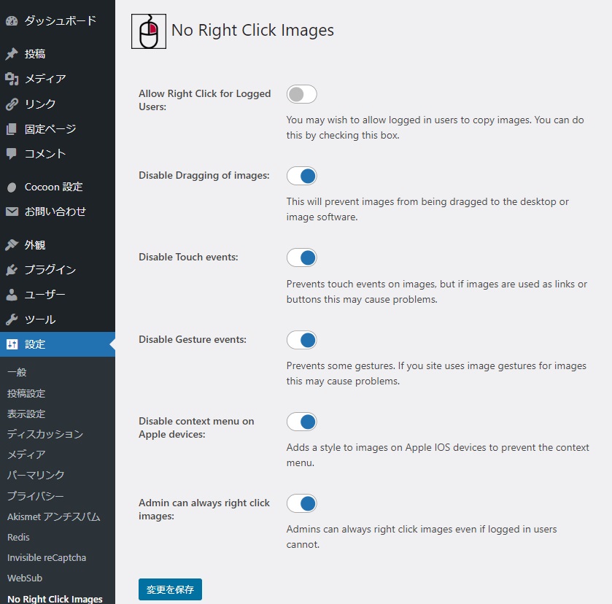Click the sliders icon next to 設定

point(12,344)
